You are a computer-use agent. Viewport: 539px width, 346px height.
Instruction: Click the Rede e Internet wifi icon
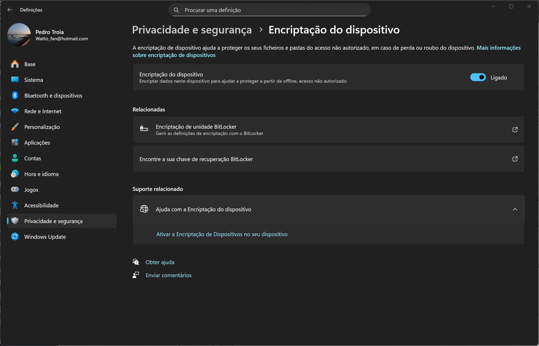point(15,111)
